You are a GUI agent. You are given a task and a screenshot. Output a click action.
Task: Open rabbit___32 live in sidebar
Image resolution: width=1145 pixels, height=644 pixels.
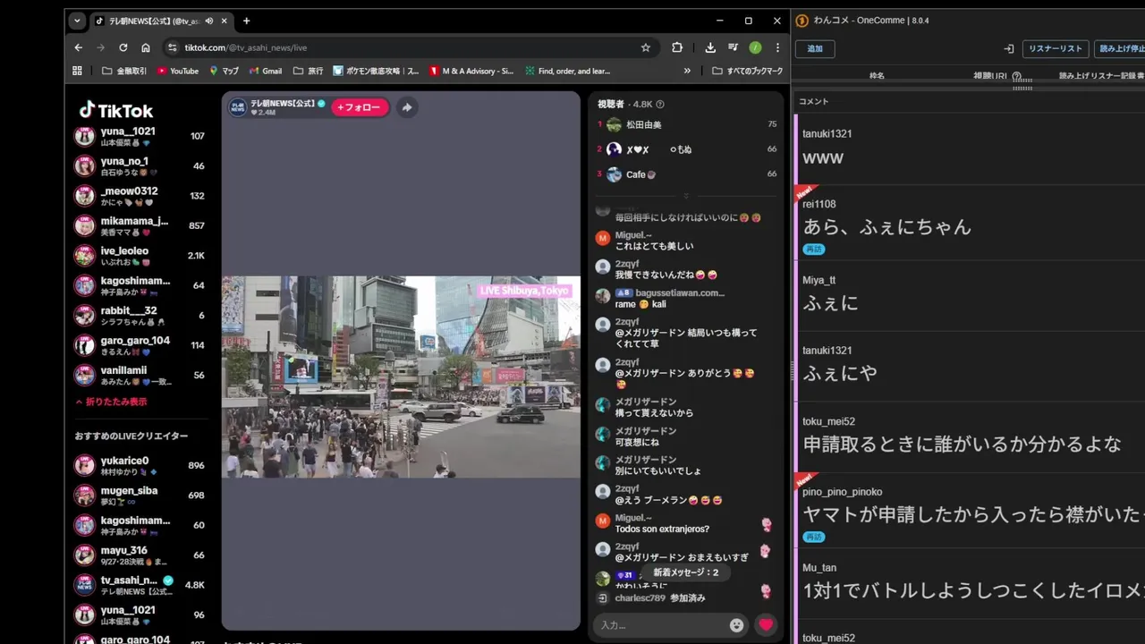(x=140, y=315)
